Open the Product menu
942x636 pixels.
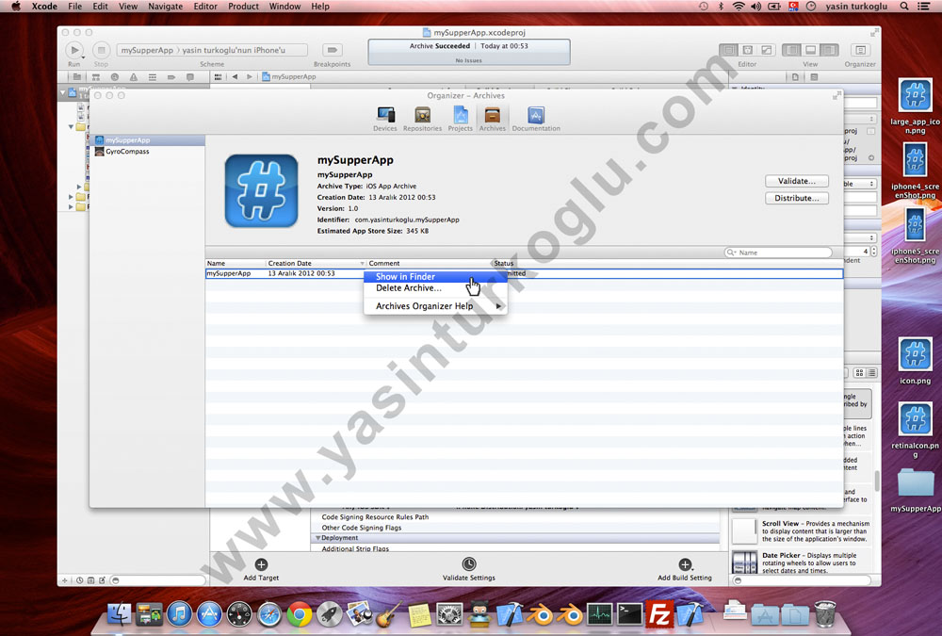pyautogui.click(x=243, y=7)
